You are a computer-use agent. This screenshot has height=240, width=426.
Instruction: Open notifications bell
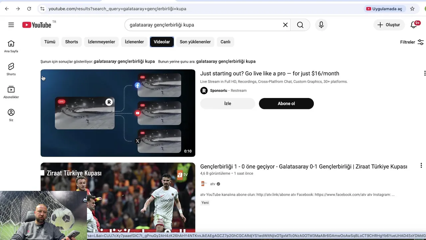(x=414, y=25)
